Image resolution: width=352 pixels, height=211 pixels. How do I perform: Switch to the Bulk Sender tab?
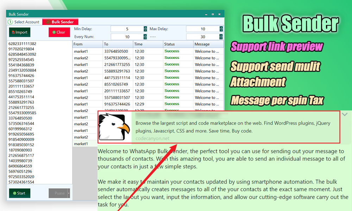click(x=63, y=21)
